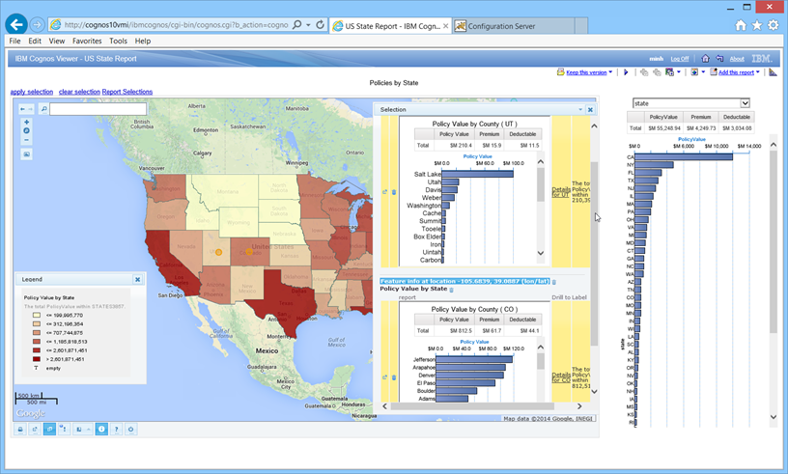Click the Log Off link
788x474 pixels.
click(680, 59)
